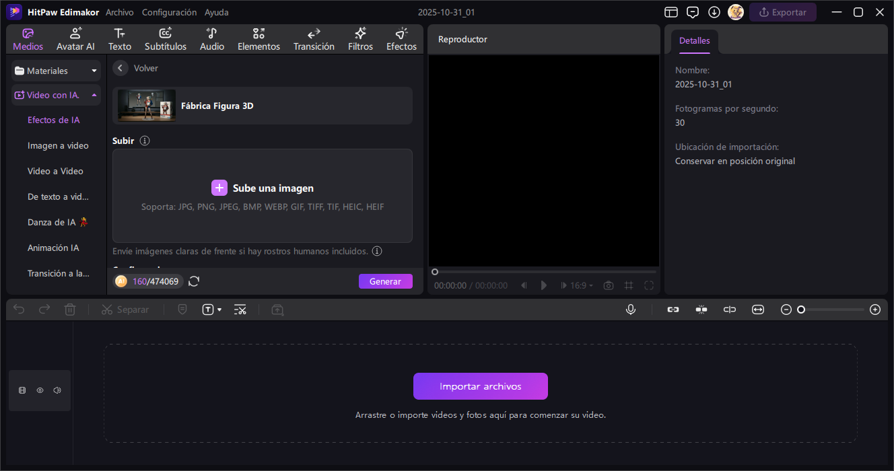This screenshot has width=894, height=471.
Task: Toggle track visibility eye icon
Action: 40,390
